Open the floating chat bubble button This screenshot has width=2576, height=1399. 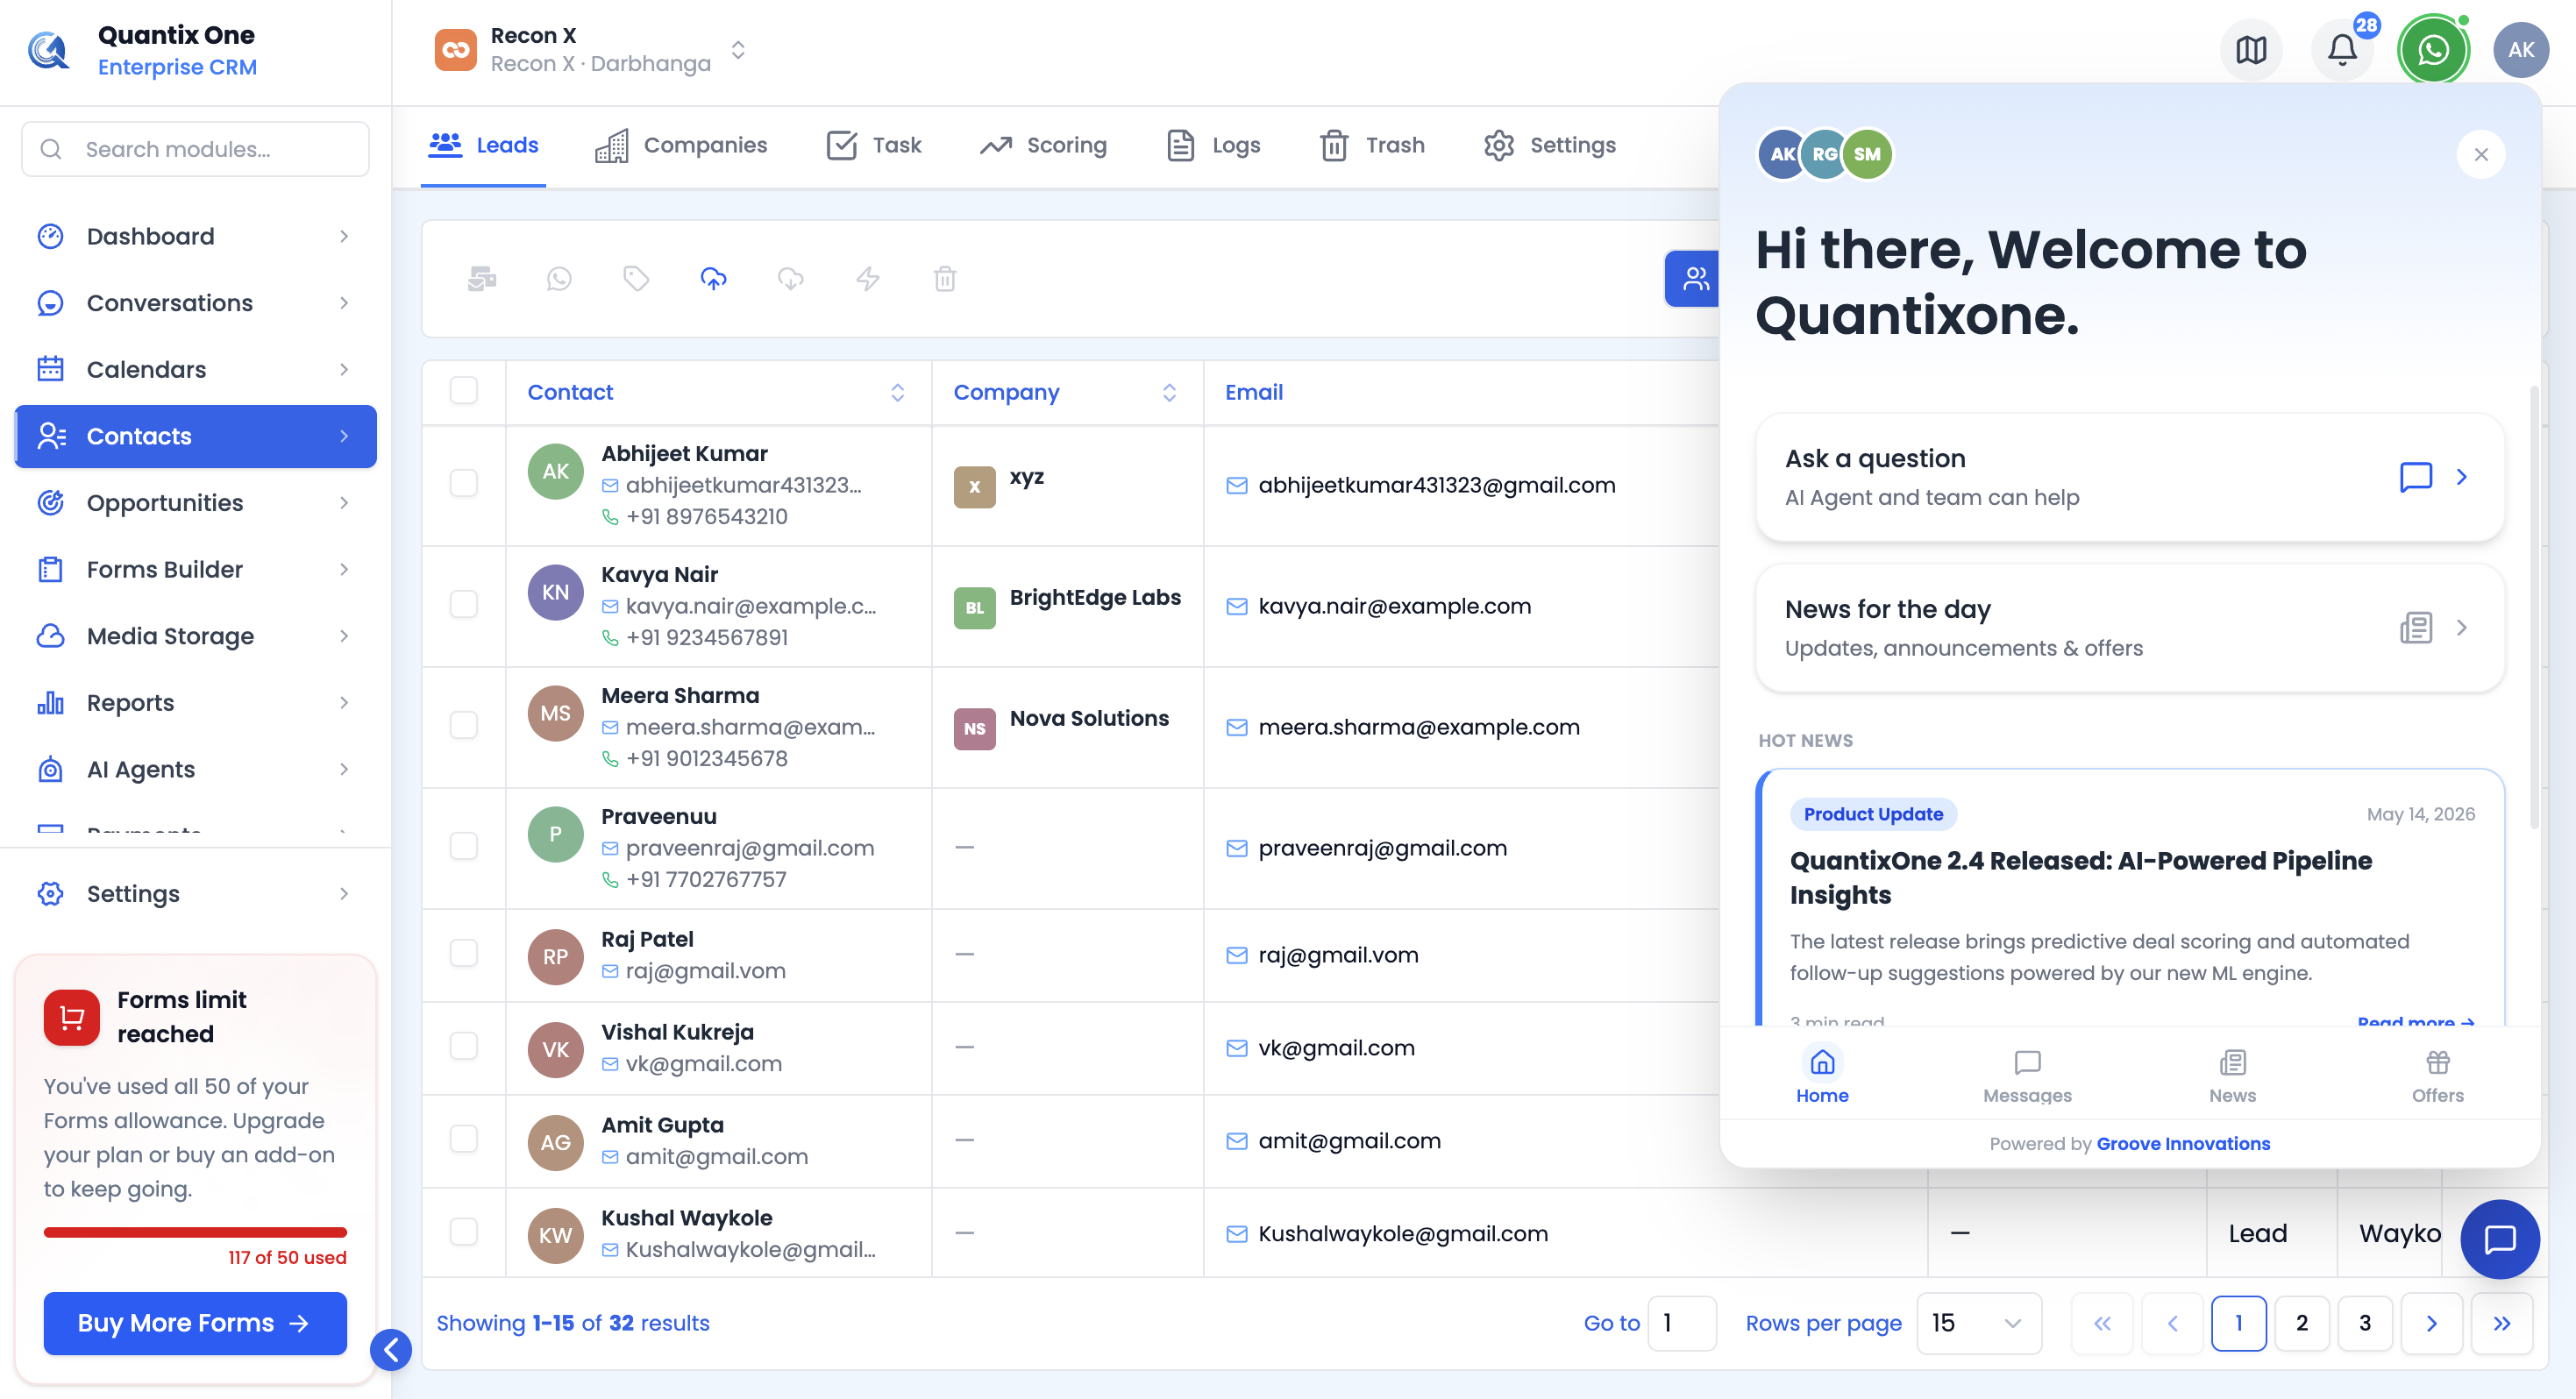(2499, 1239)
